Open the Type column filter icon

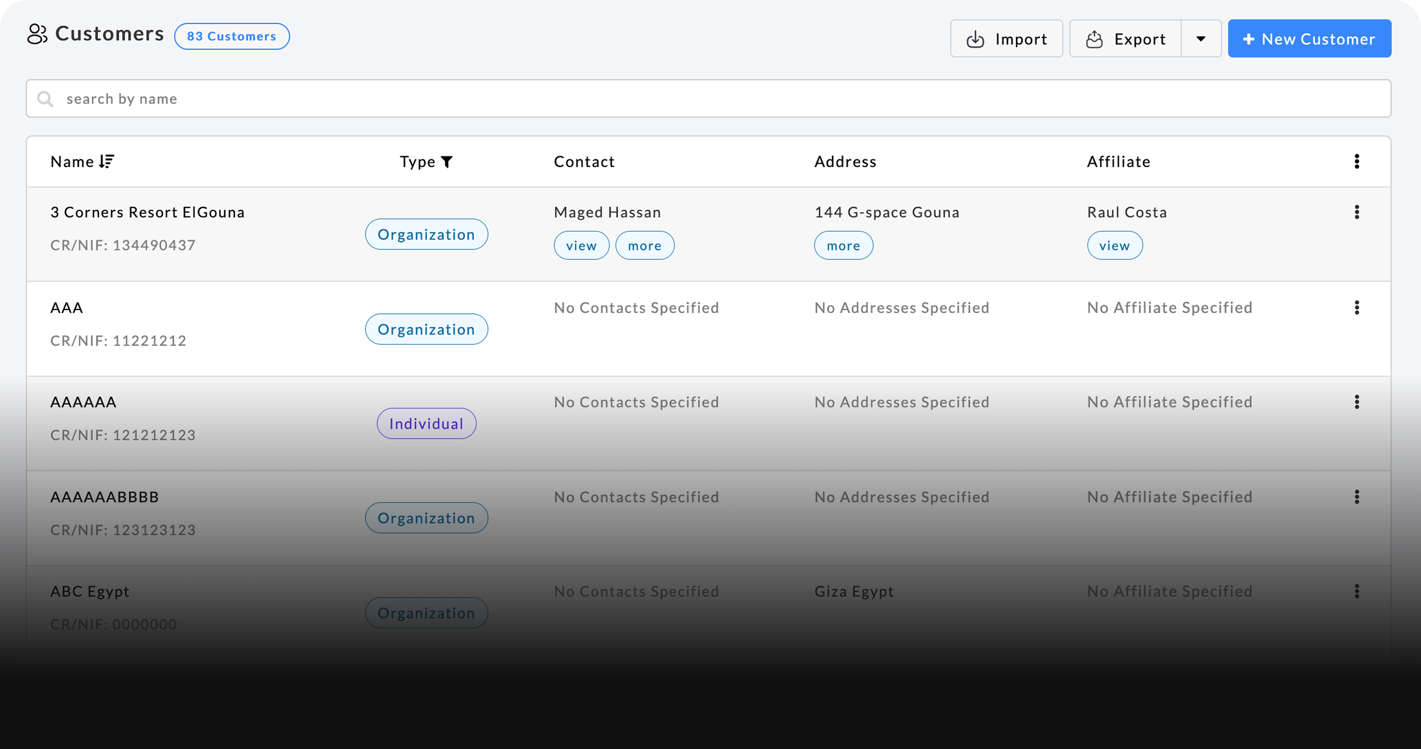point(447,162)
